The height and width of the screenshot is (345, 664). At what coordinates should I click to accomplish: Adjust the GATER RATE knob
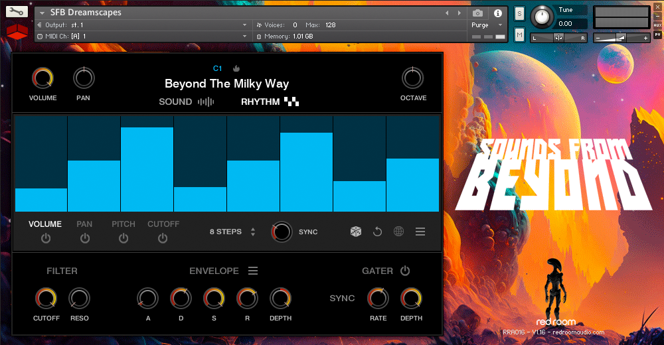coord(378,298)
